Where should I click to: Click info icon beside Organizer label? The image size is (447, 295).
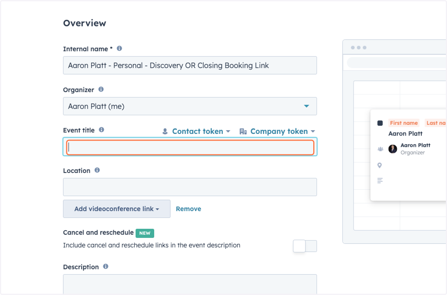[x=101, y=90]
